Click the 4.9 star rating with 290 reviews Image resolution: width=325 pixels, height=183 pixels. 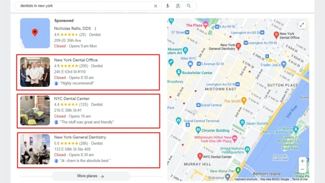click(x=71, y=66)
